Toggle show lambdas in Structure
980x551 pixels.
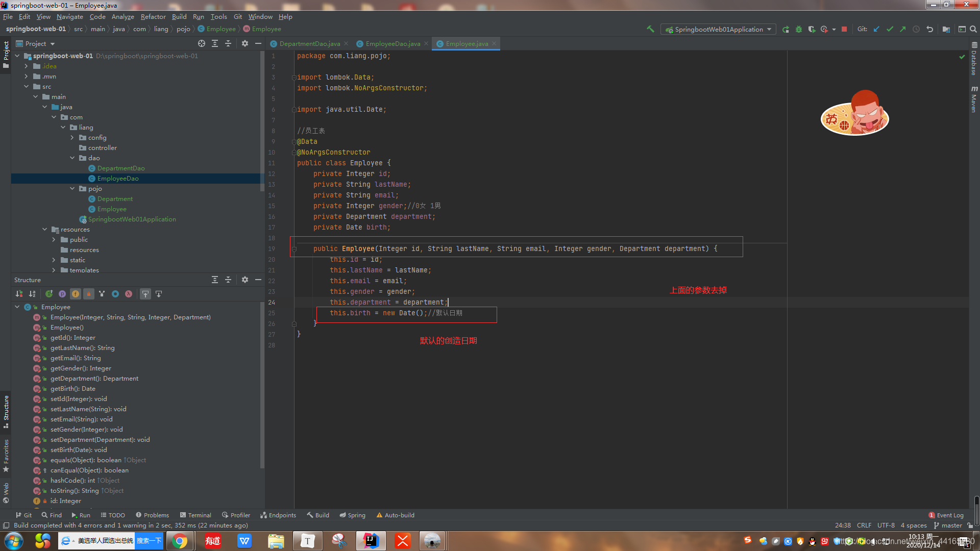129,294
